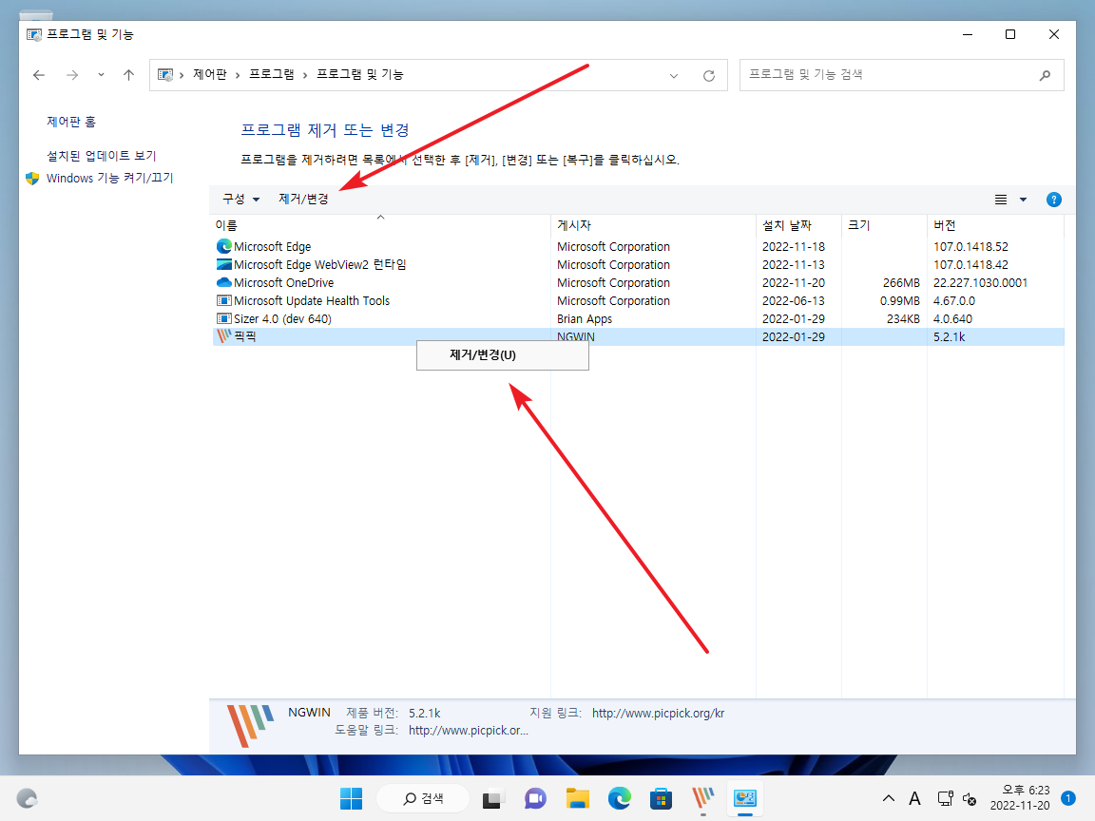
Task: Refresh the program list
Action: click(709, 75)
